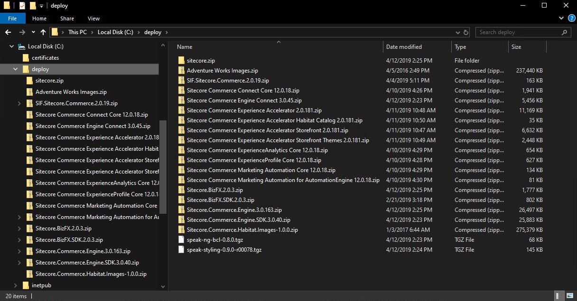Expand Sitecore.BizFX.2.0.3.zip tree node
577x301 pixels.
click(x=19, y=228)
